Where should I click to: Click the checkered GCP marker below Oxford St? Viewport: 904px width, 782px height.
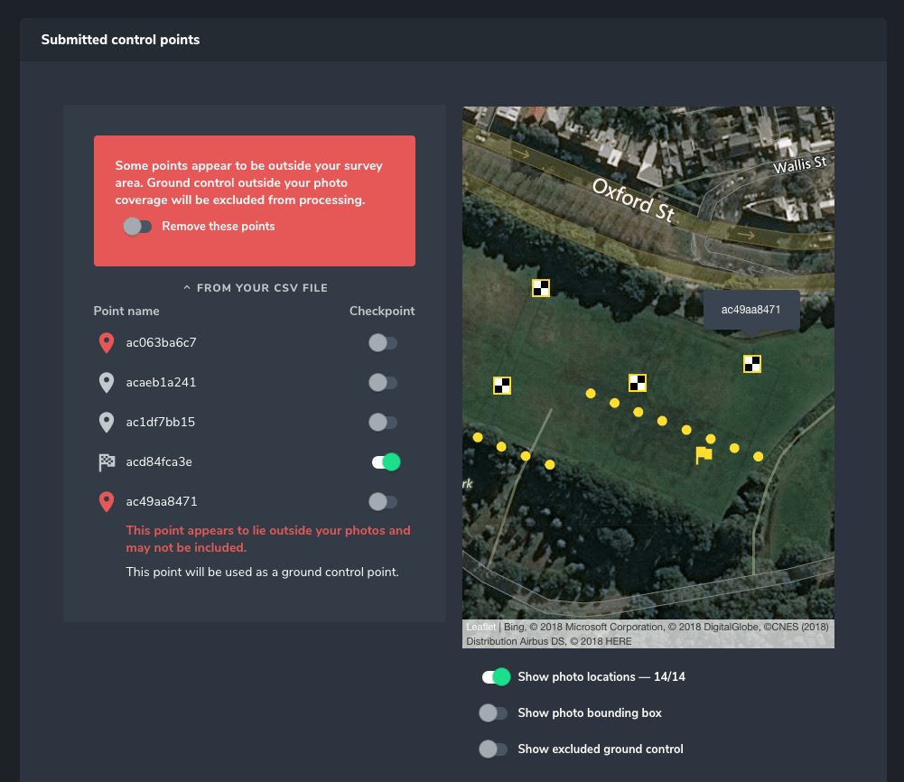(x=541, y=288)
